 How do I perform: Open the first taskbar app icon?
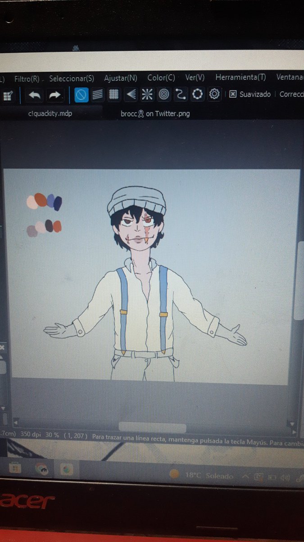[x=15, y=467]
